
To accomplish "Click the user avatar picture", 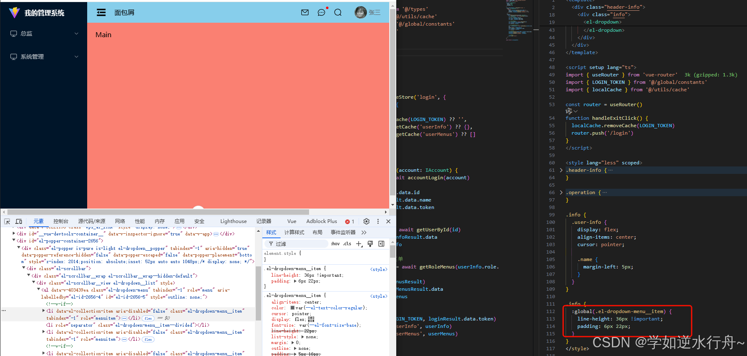I will click(x=361, y=12).
